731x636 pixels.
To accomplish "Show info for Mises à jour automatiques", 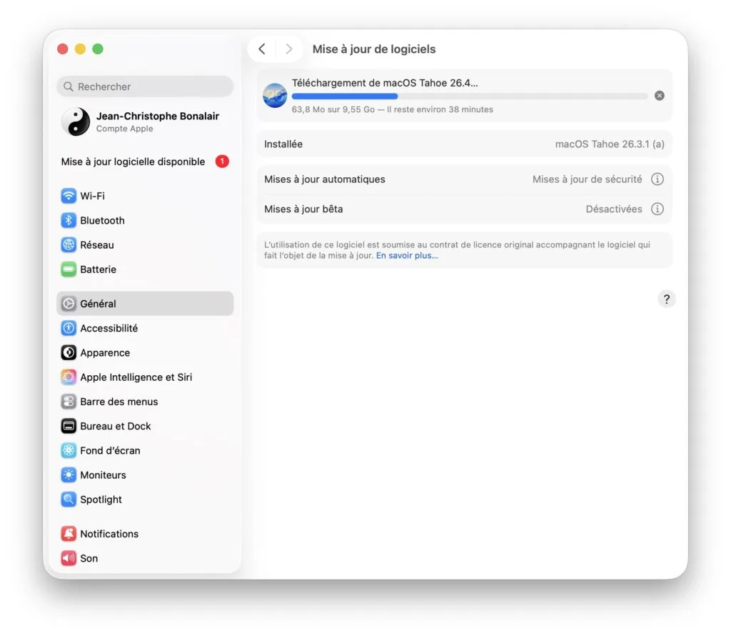I will tap(657, 179).
